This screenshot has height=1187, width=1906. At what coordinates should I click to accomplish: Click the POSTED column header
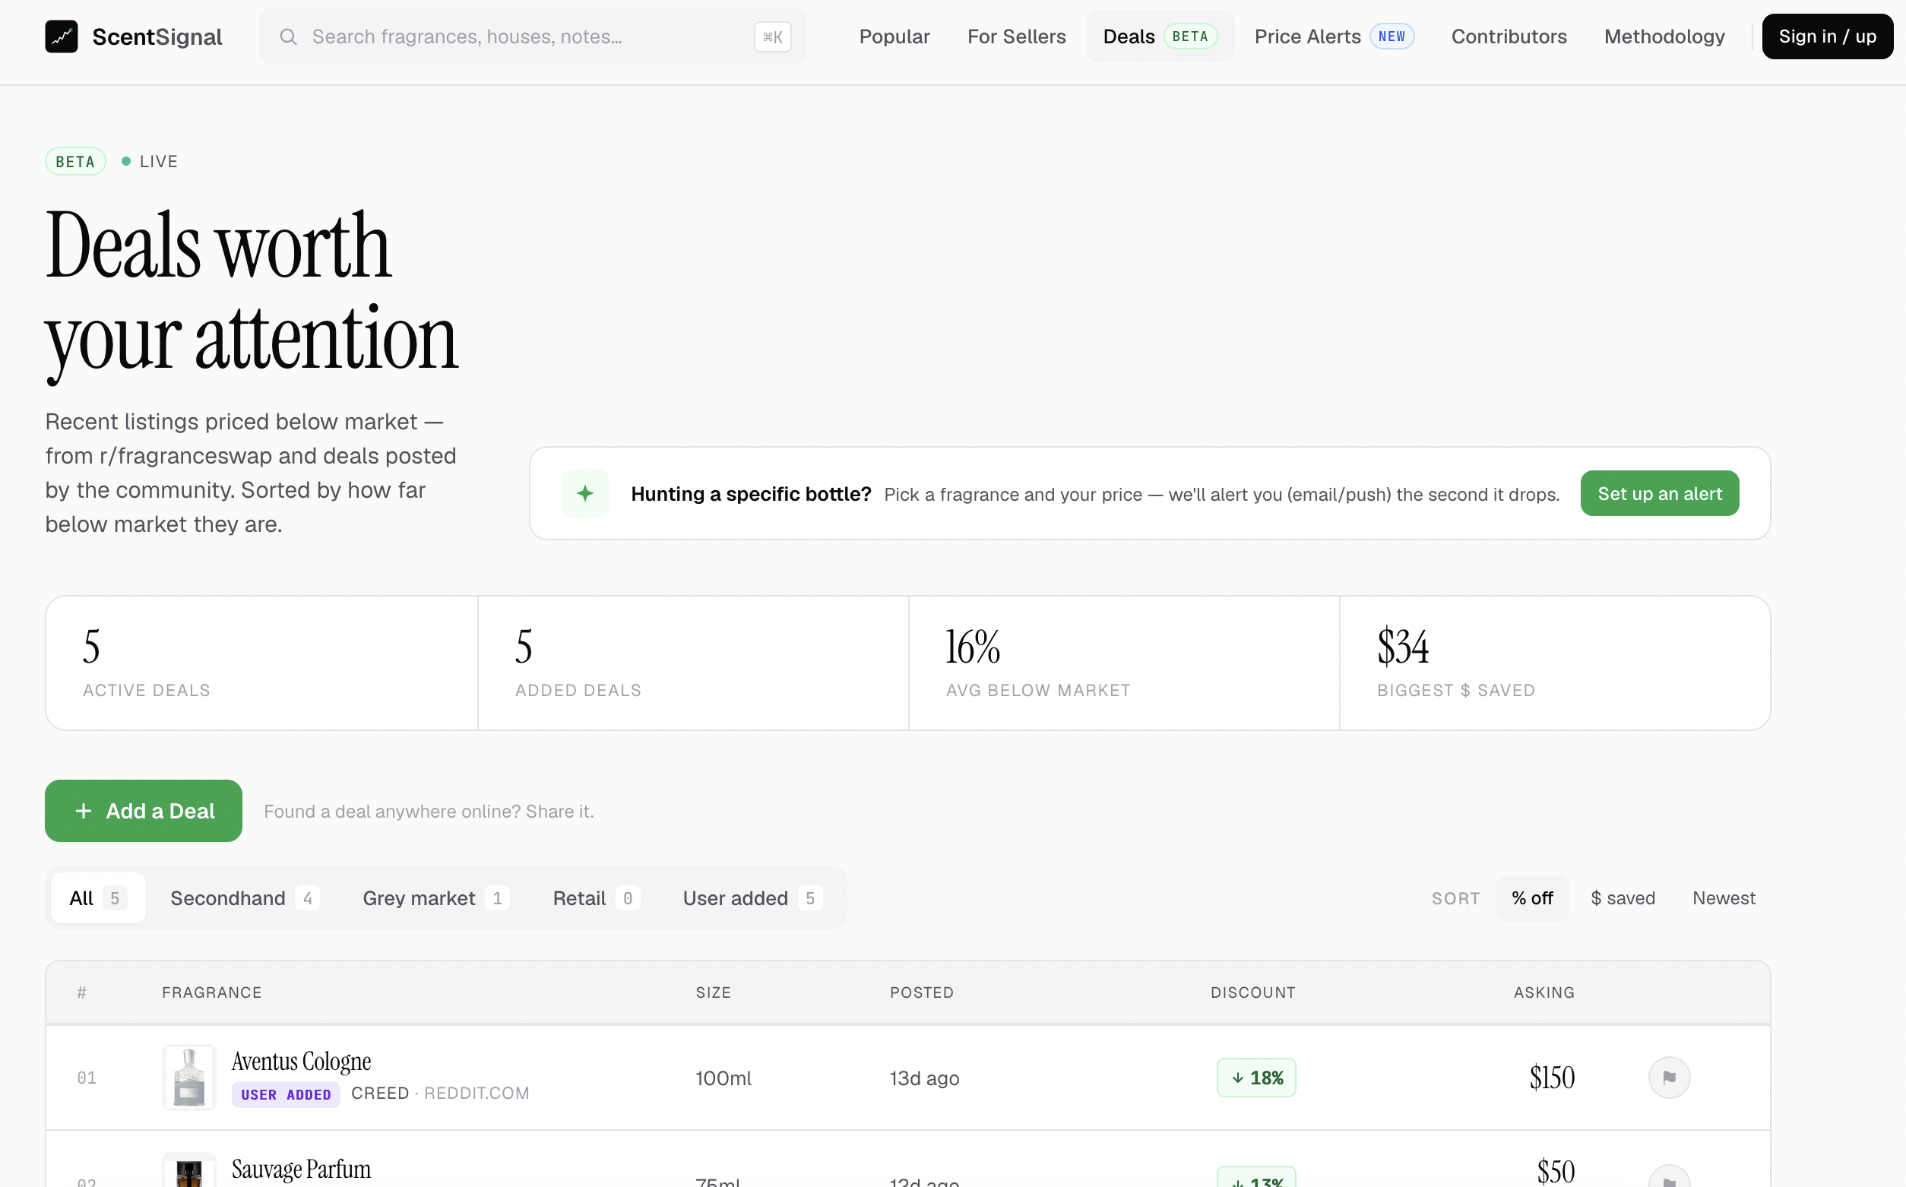pyautogui.click(x=921, y=992)
